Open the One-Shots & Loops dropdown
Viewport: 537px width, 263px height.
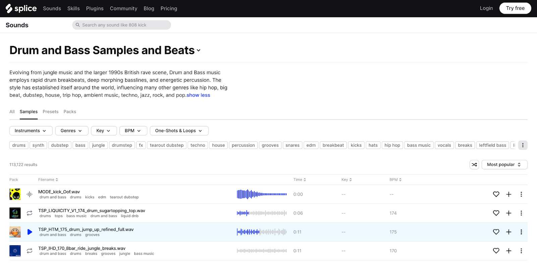click(179, 131)
